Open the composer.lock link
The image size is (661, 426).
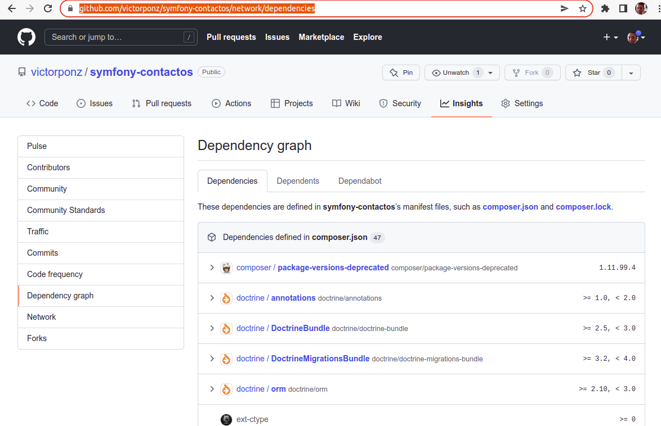pyautogui.click(x=583, y=207)
